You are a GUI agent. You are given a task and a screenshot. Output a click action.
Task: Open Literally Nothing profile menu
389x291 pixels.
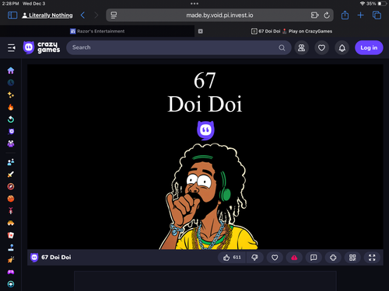47,16
